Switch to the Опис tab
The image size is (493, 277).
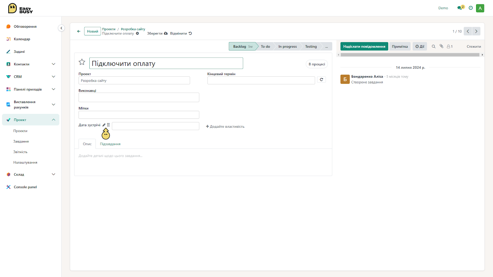coord(87,144)
